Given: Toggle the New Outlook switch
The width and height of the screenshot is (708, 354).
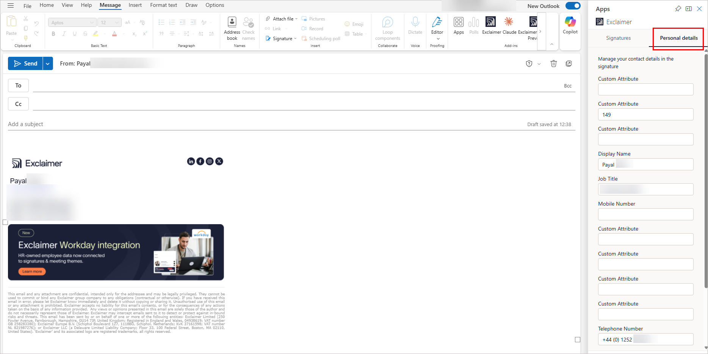Looking at the screenshot, I should click(573, 6).
